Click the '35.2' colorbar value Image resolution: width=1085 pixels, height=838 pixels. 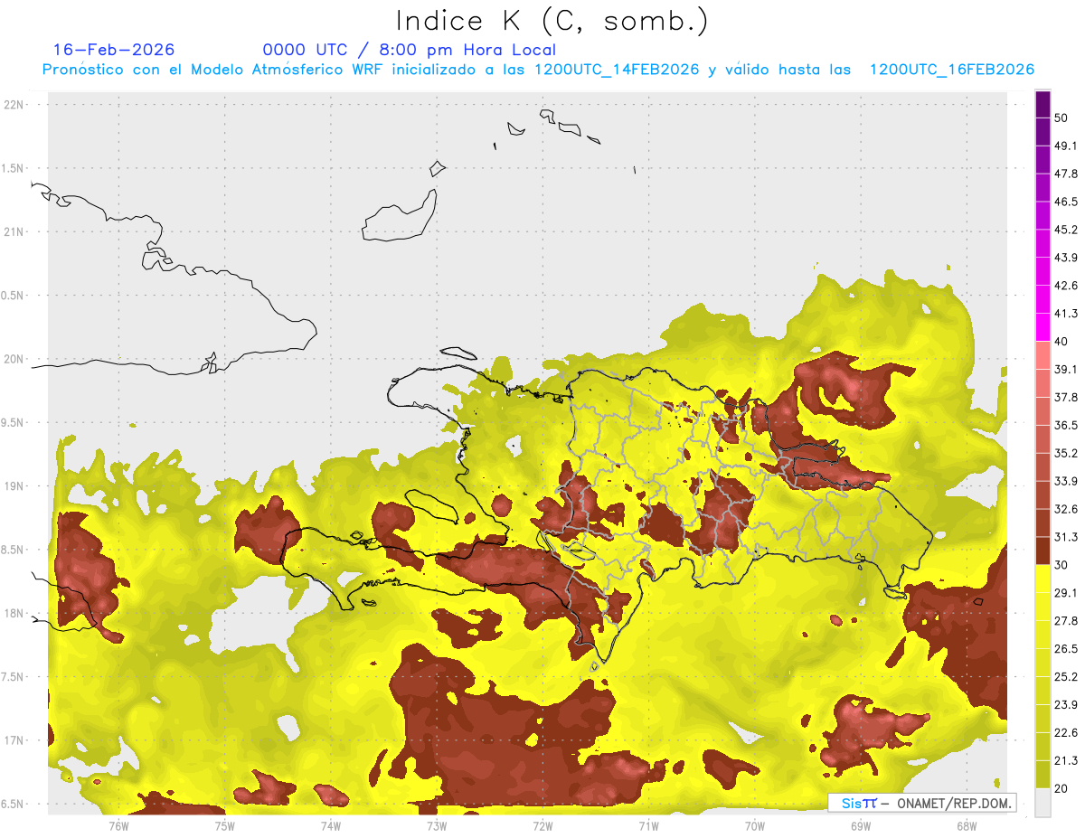coord(1066,453)
